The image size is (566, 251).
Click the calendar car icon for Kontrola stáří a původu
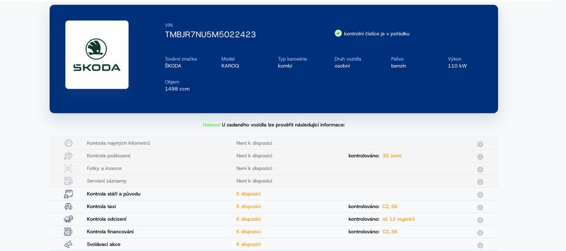(x=68, y=194)
